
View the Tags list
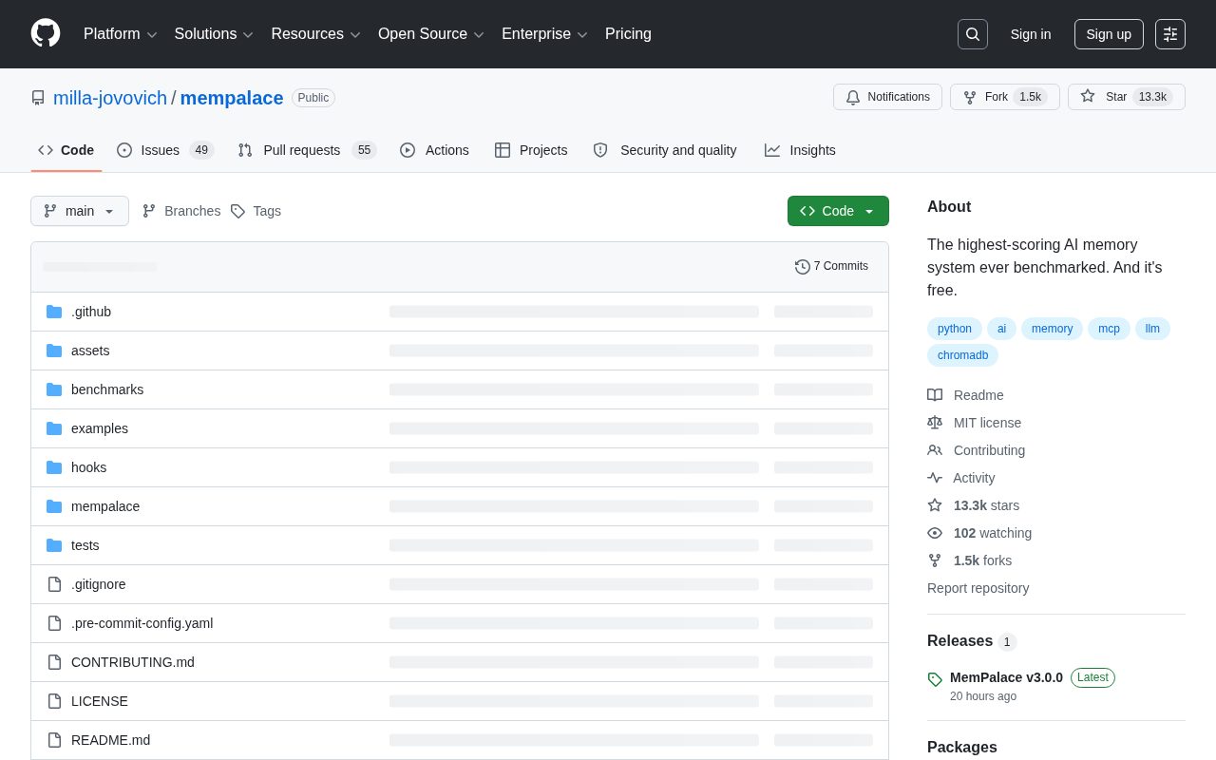(256, 211)
